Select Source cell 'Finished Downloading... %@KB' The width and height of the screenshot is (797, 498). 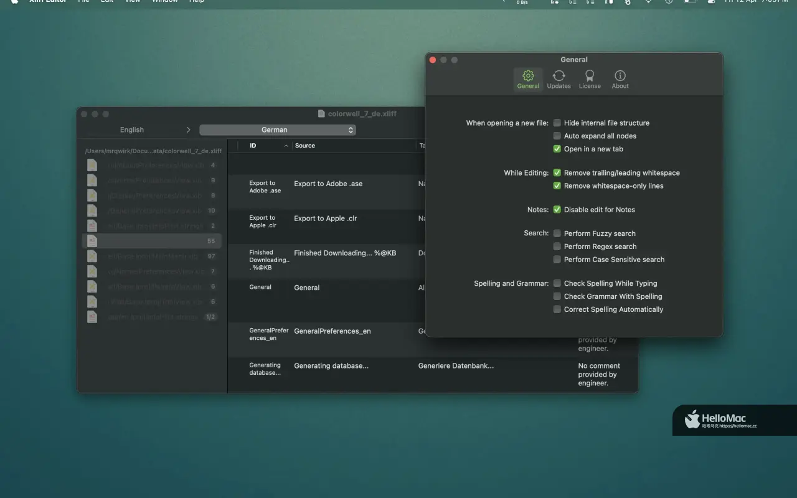[345, 253]
